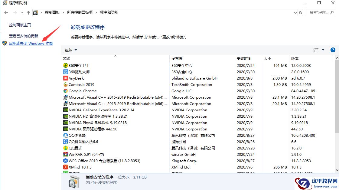Open the 组织 dropdown menu
Screen dimensions: 339x190
(70, 50)
